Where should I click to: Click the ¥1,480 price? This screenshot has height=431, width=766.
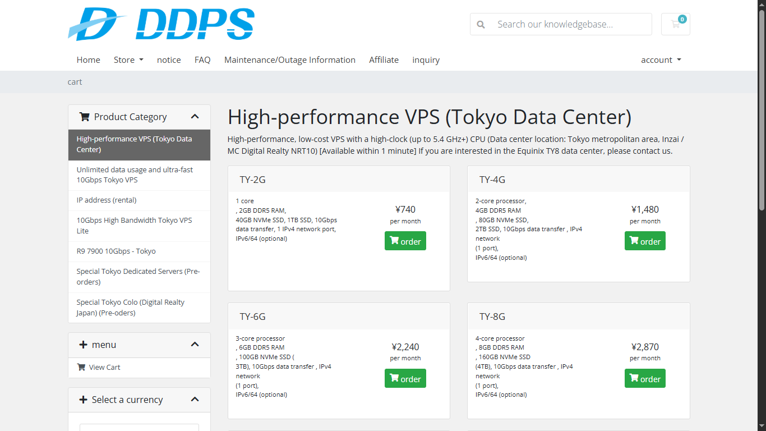pyautogui.click(x=645, y=210)
